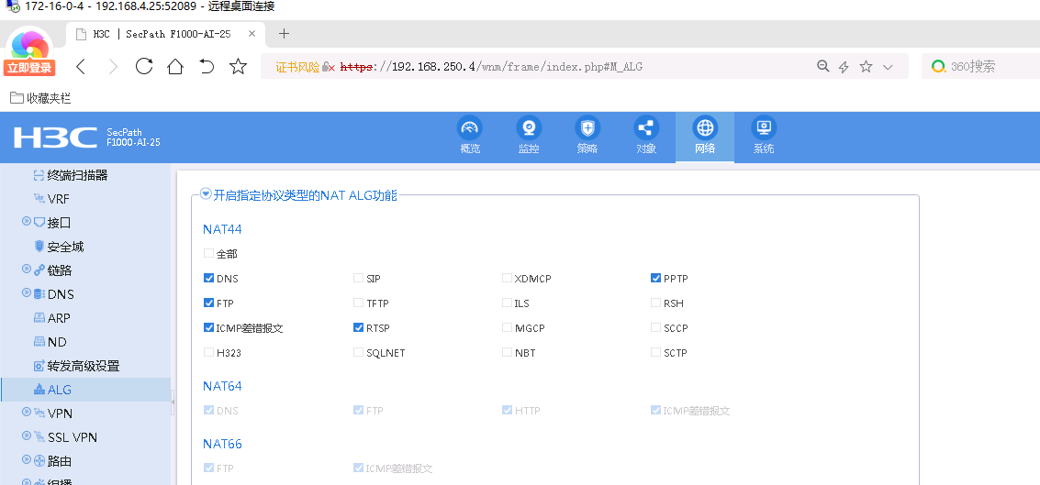Go to browser home page icon
Viewport: 1040px width, 485px height.
[175, 66]
